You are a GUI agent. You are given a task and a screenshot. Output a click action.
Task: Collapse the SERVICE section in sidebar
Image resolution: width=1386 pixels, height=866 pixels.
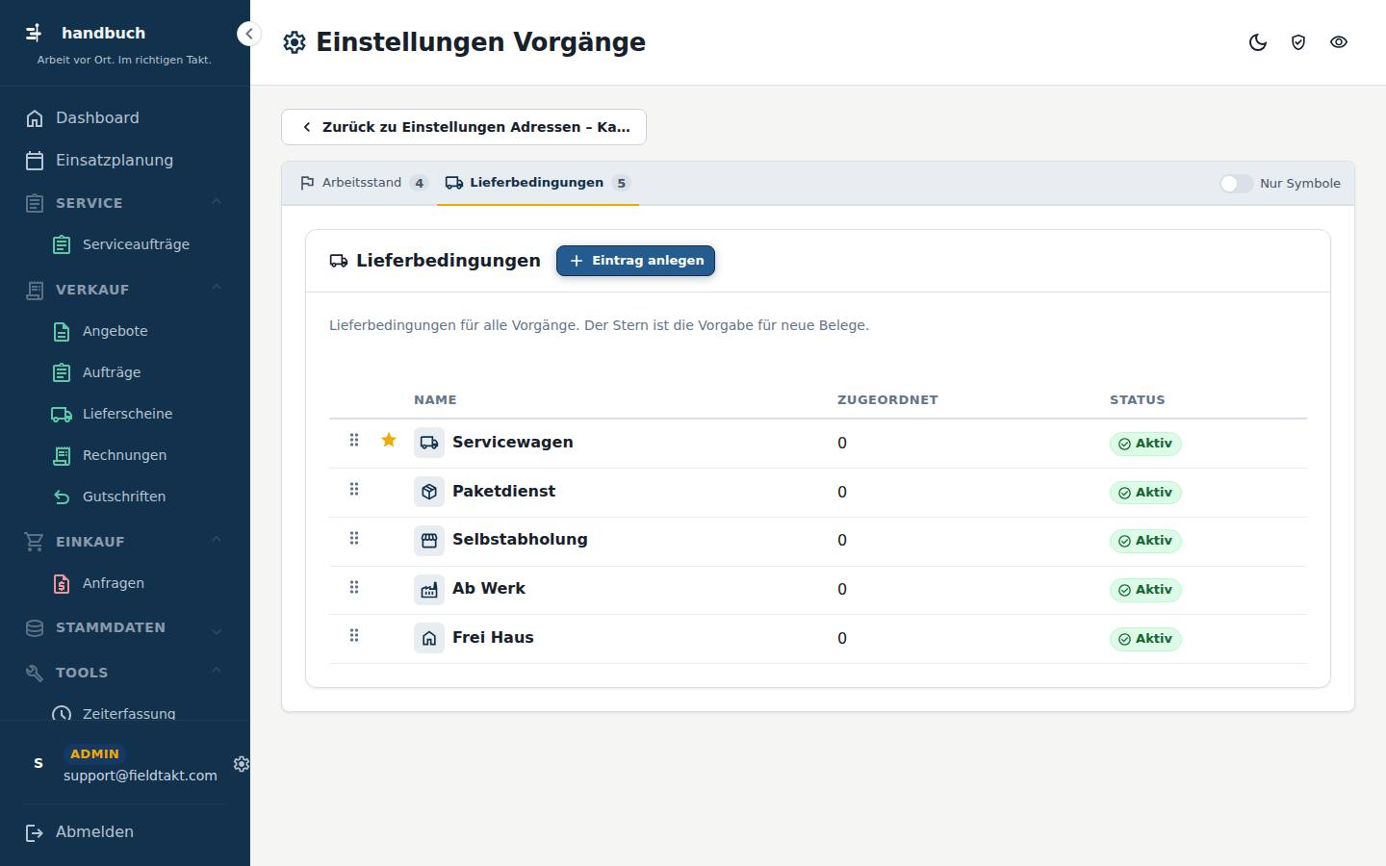(x=217, y=202)
